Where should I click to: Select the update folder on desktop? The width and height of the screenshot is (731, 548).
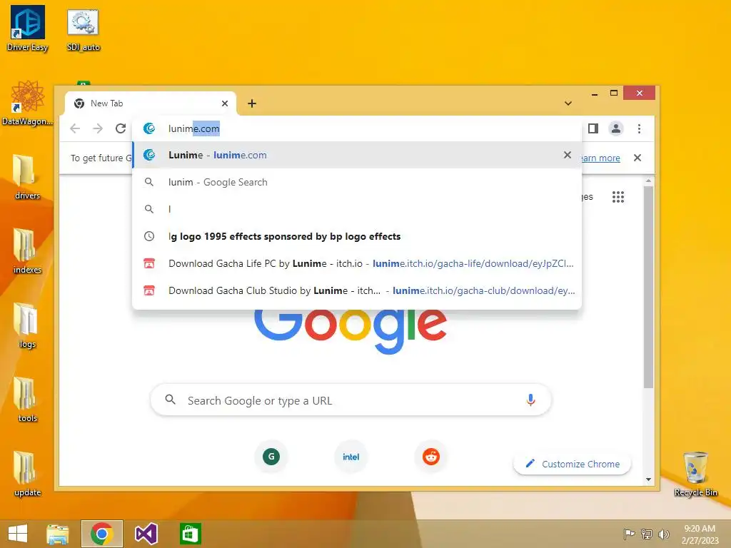27,474
